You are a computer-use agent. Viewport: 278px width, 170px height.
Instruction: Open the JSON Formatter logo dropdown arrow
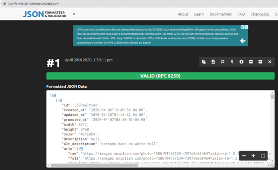tap(74, 14)
